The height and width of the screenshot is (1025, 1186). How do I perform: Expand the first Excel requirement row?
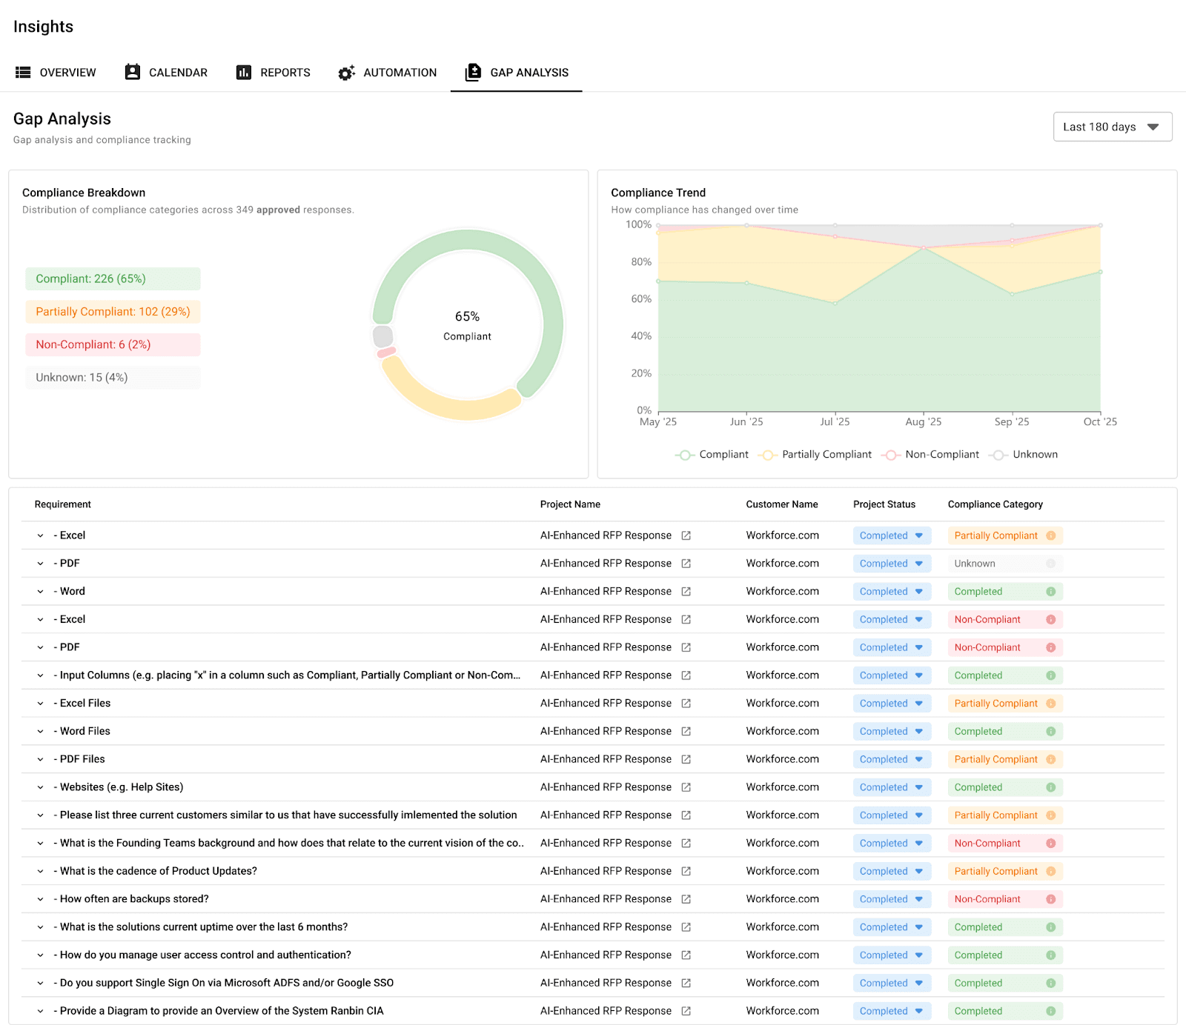tap(41, 535)
